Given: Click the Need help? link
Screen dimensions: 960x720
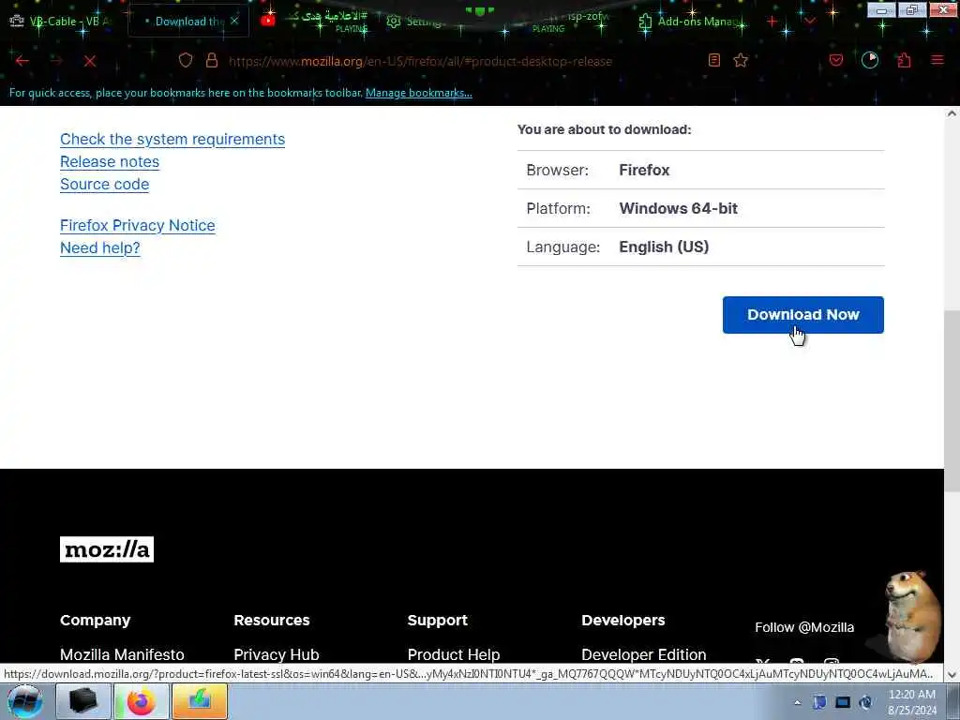Looking at the screenshot, I should tap(99, 247).
